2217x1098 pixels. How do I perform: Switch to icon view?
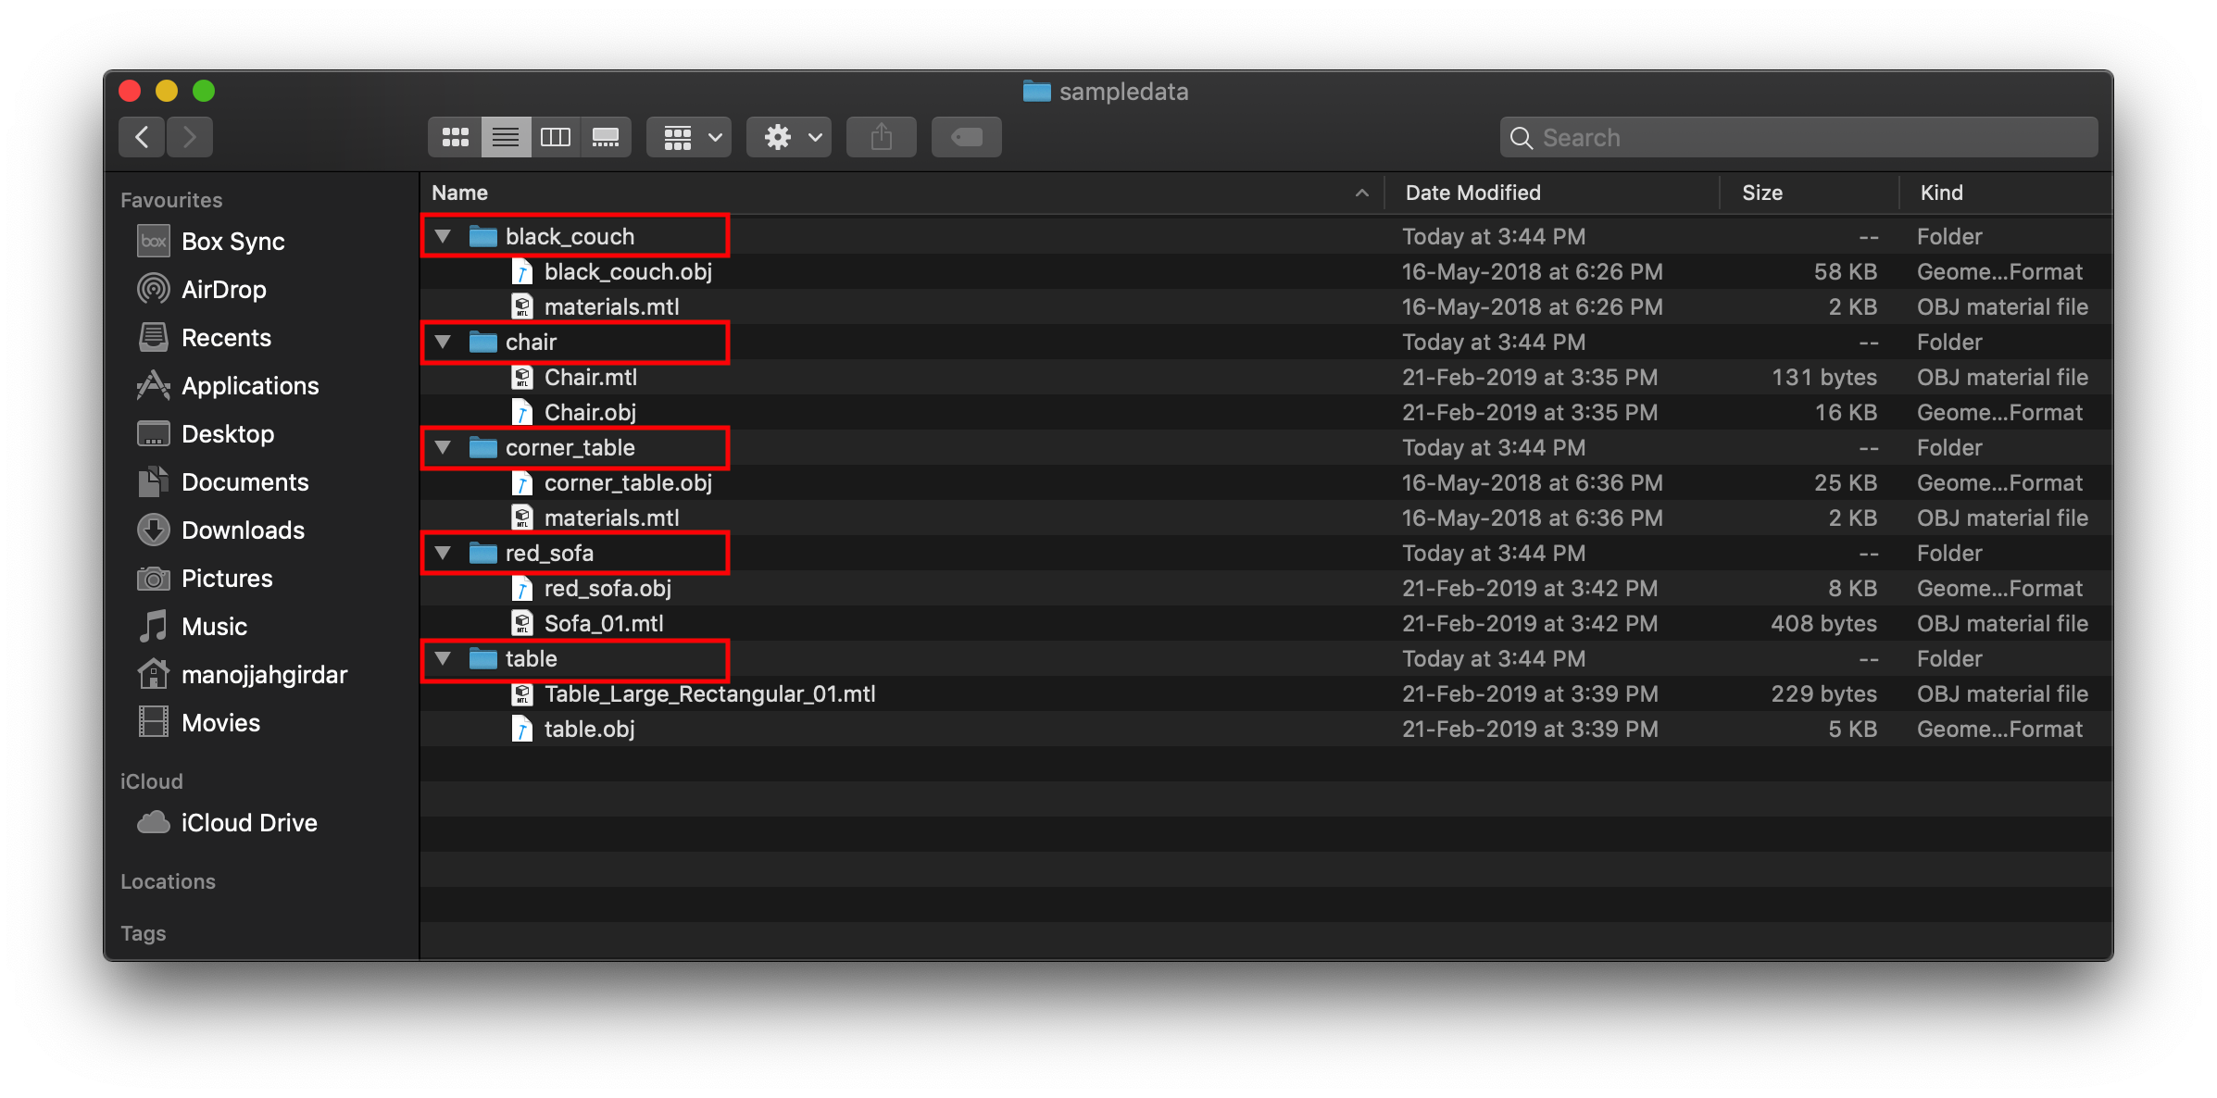pos(455,137)
